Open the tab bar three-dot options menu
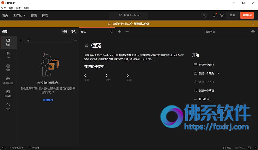258x150 pixels. click(127, 31)
